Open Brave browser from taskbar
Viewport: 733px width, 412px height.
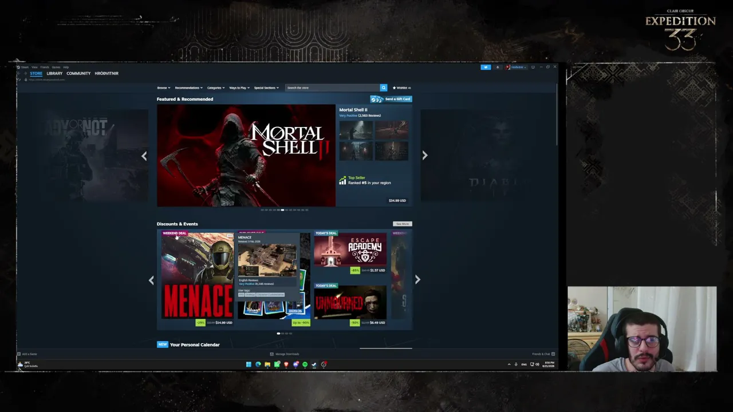[x=286, y=365]
